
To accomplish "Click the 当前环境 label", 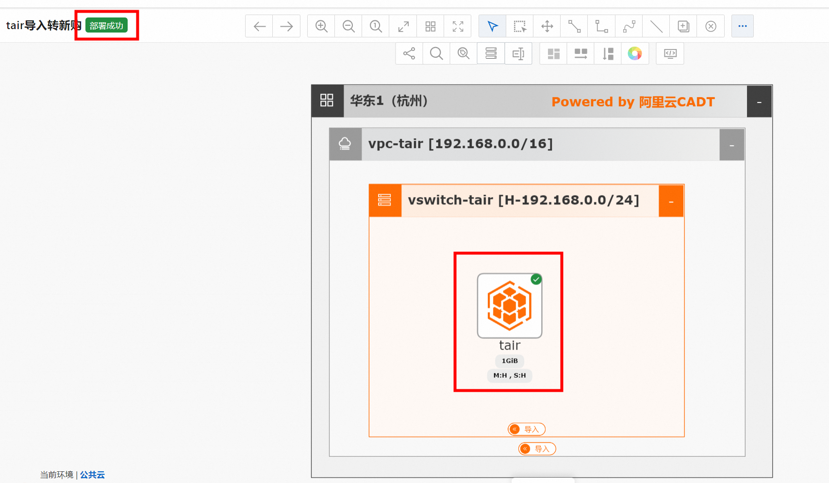I will 57,475.
